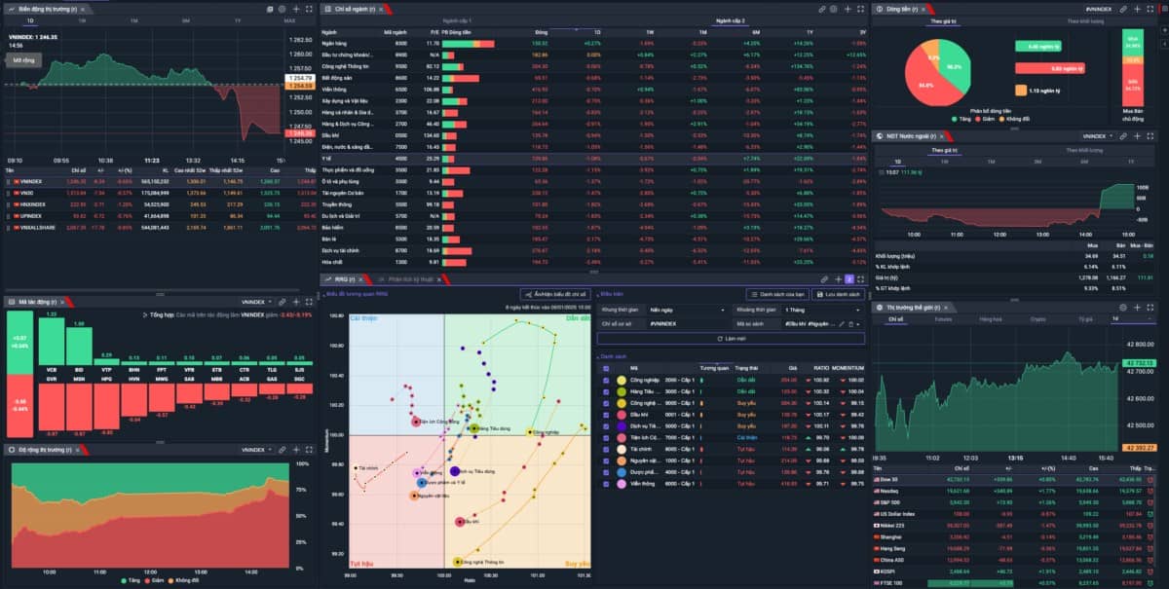Click Danh sách của bạn button

point(777,294)
